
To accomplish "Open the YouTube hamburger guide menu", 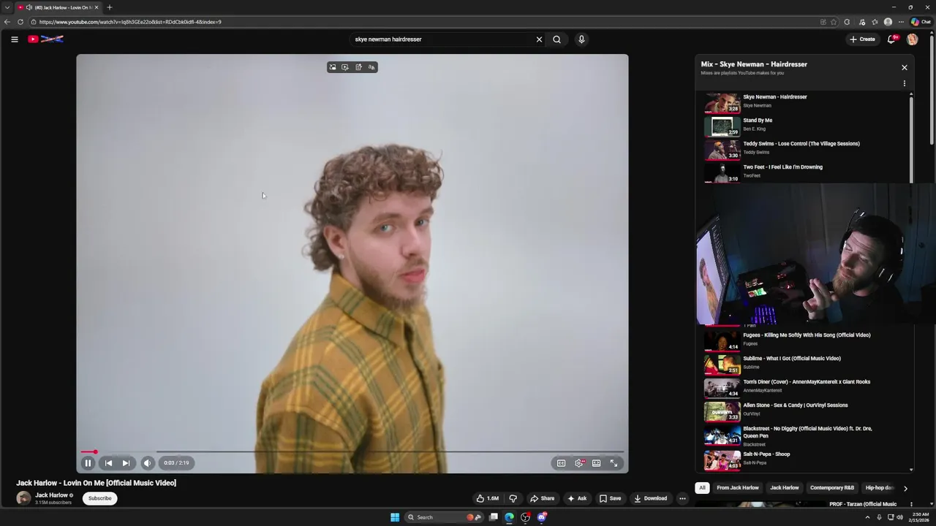I will [x=14, y=39].
